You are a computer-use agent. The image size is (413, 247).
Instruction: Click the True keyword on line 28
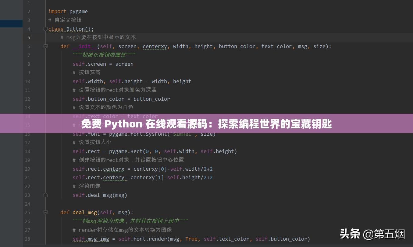pyautogui.click(x=191, y=239)
